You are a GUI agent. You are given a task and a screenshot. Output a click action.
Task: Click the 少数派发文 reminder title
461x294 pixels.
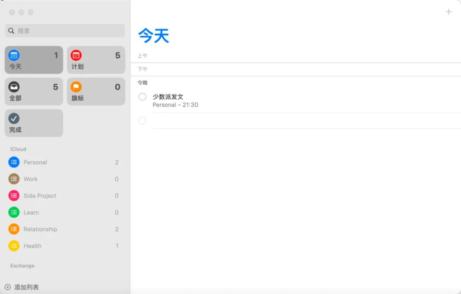click(168, 97)
